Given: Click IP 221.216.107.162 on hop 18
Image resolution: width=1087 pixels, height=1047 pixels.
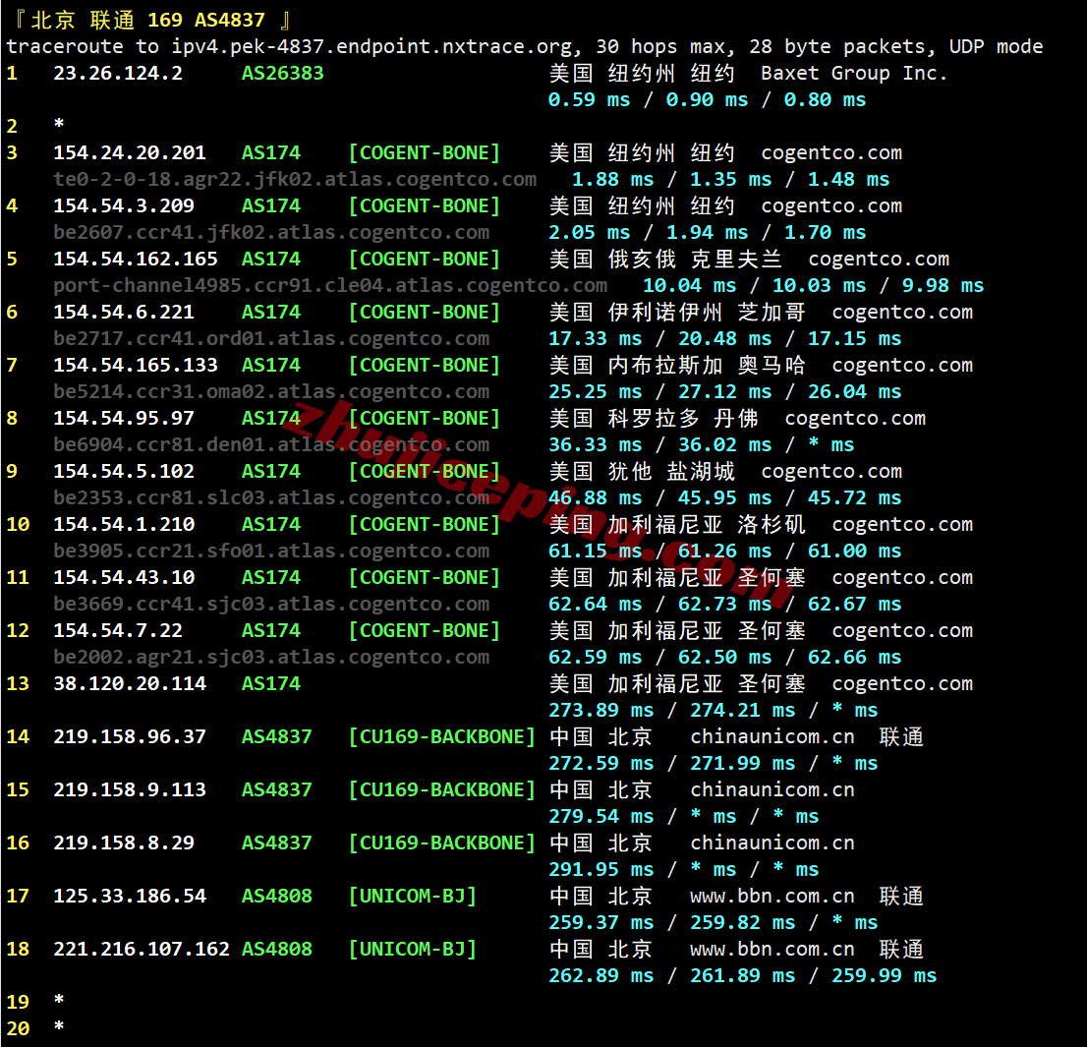Looking at the screenshot, I should click(x=142, y=949).
